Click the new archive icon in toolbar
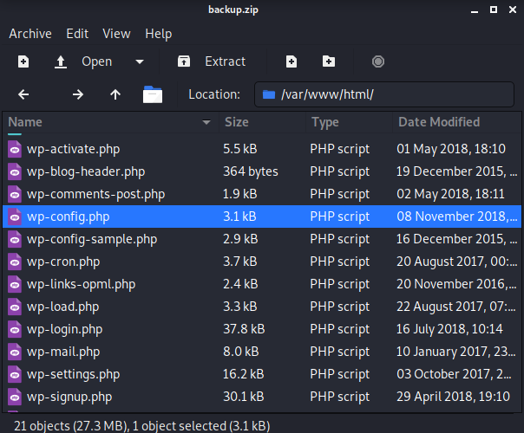Image resolution: width=524 pixels, height=433 pixels. (x=23, y=61)
